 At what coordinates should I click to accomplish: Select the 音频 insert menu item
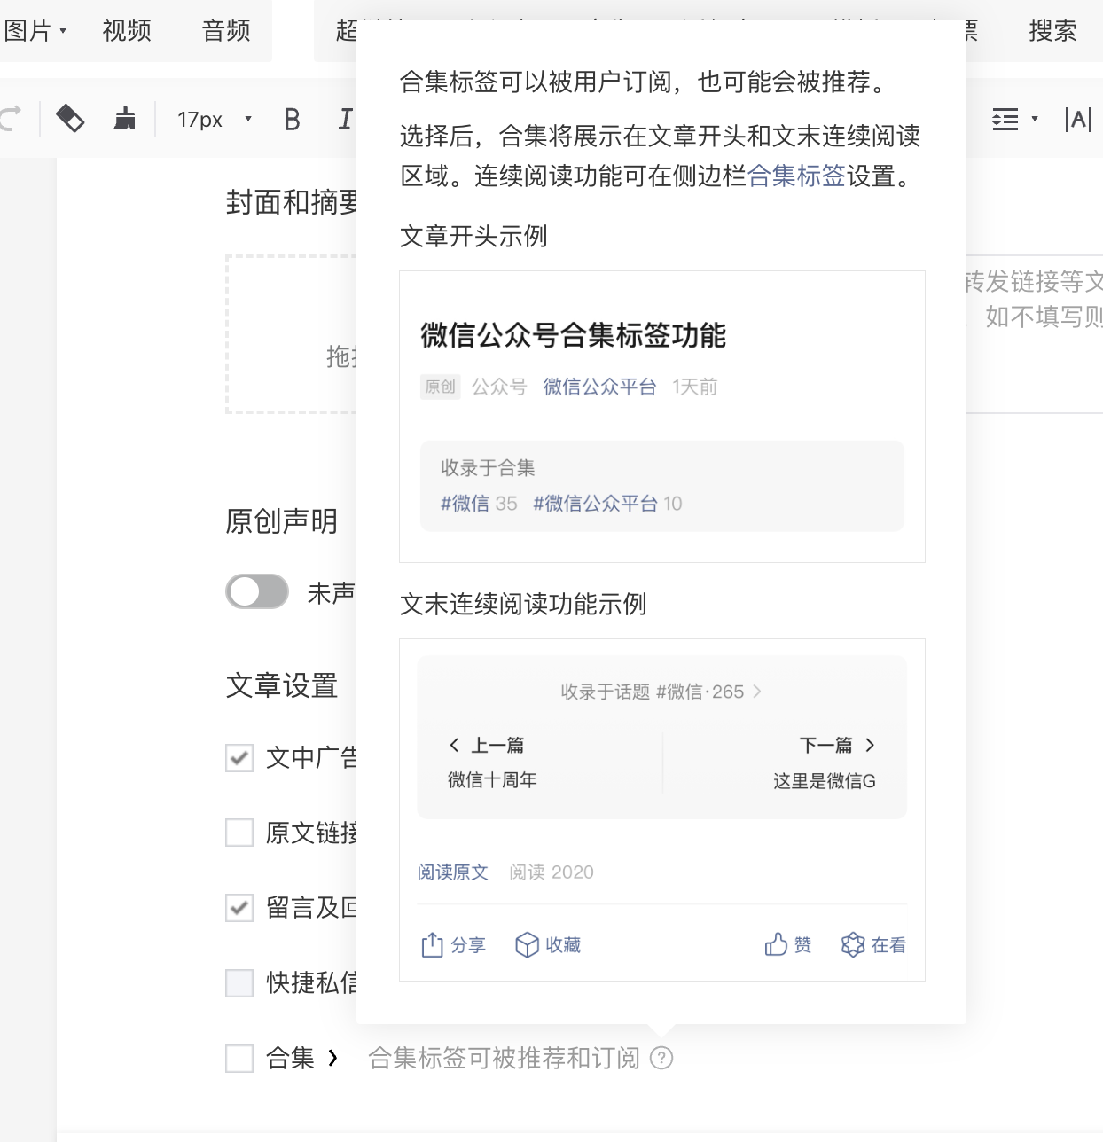(226, 31)
